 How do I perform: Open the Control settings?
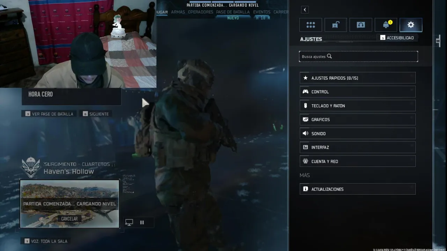pos(358,92)
